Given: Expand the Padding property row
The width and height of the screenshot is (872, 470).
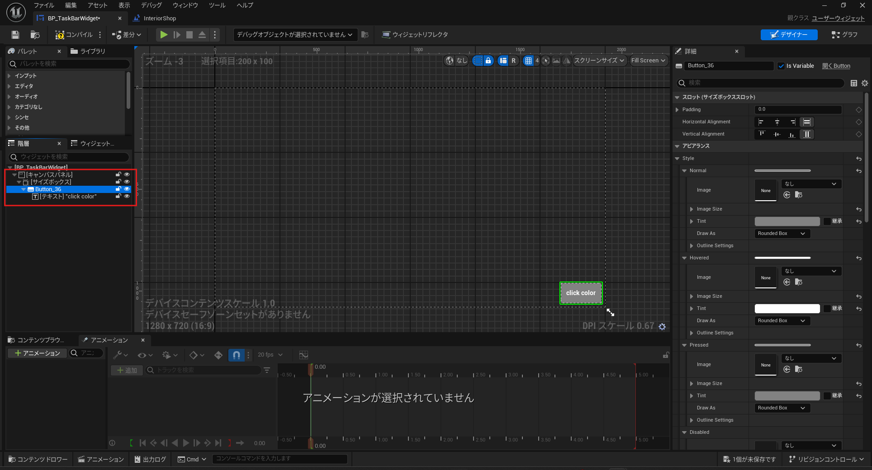Looking at the screenshot, I should pos(677,110).
